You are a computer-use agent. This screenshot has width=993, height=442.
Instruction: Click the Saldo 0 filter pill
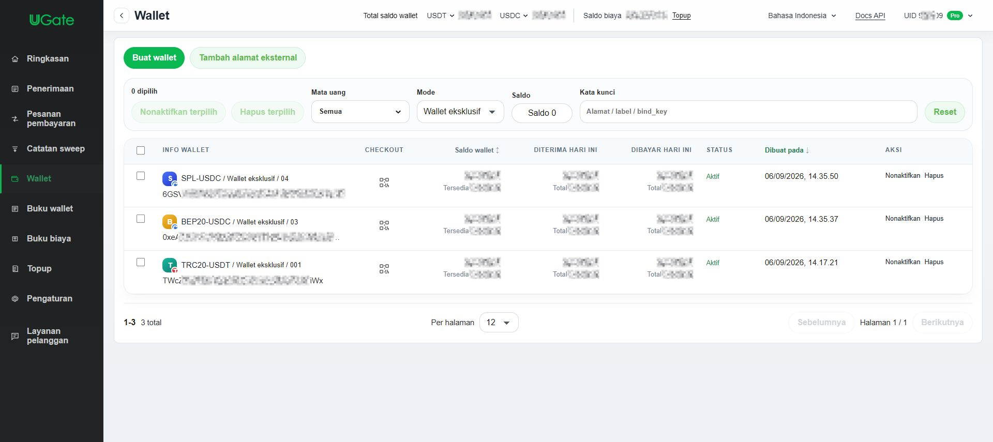[x=542, y=113]
